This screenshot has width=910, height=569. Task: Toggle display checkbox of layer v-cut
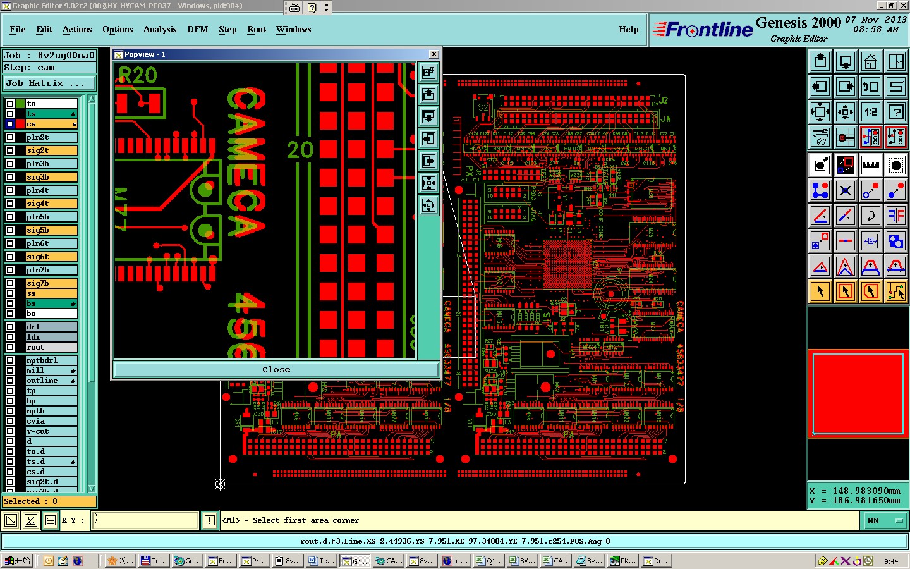click(x=10, y=431)
